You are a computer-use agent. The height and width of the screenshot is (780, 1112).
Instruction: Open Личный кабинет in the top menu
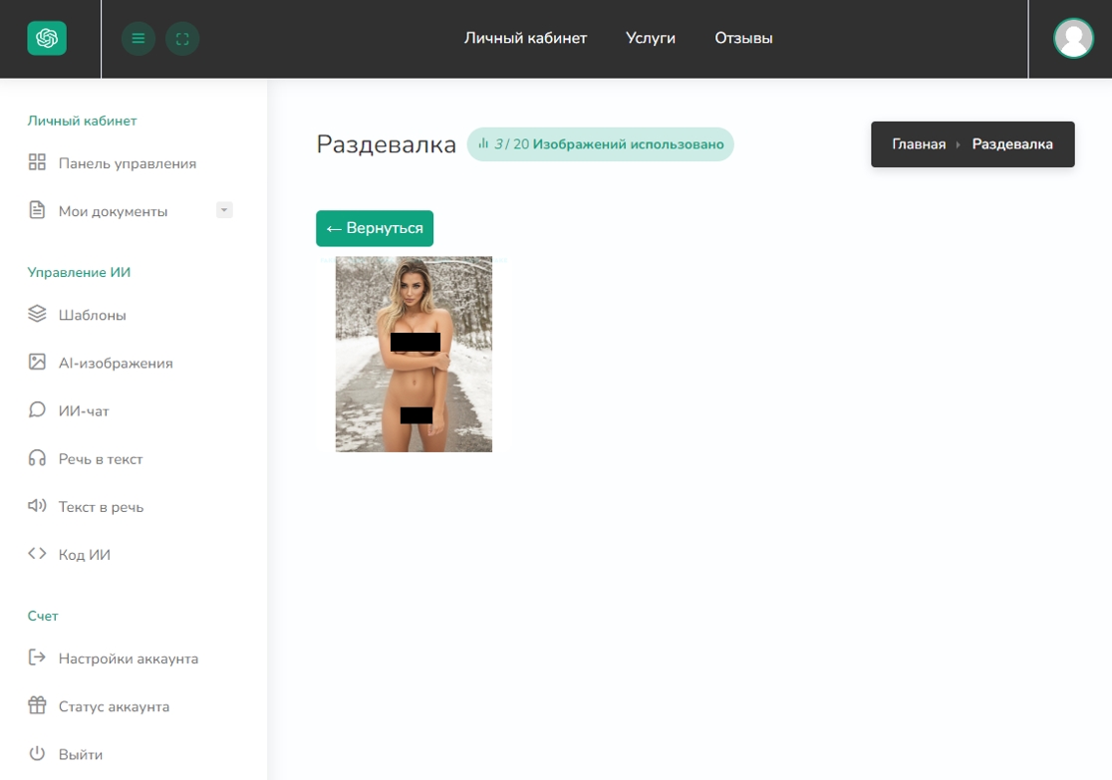point(525,38)
